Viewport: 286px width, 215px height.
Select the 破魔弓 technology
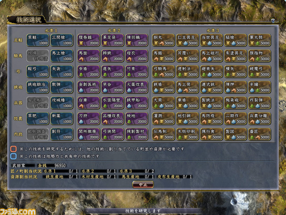click(259, 72)
